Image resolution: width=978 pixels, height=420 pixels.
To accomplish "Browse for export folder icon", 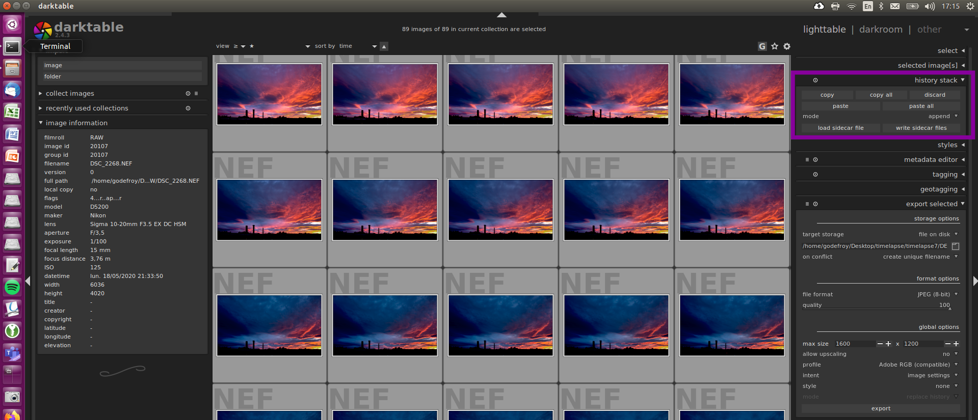I will click(x=956, y=246).
